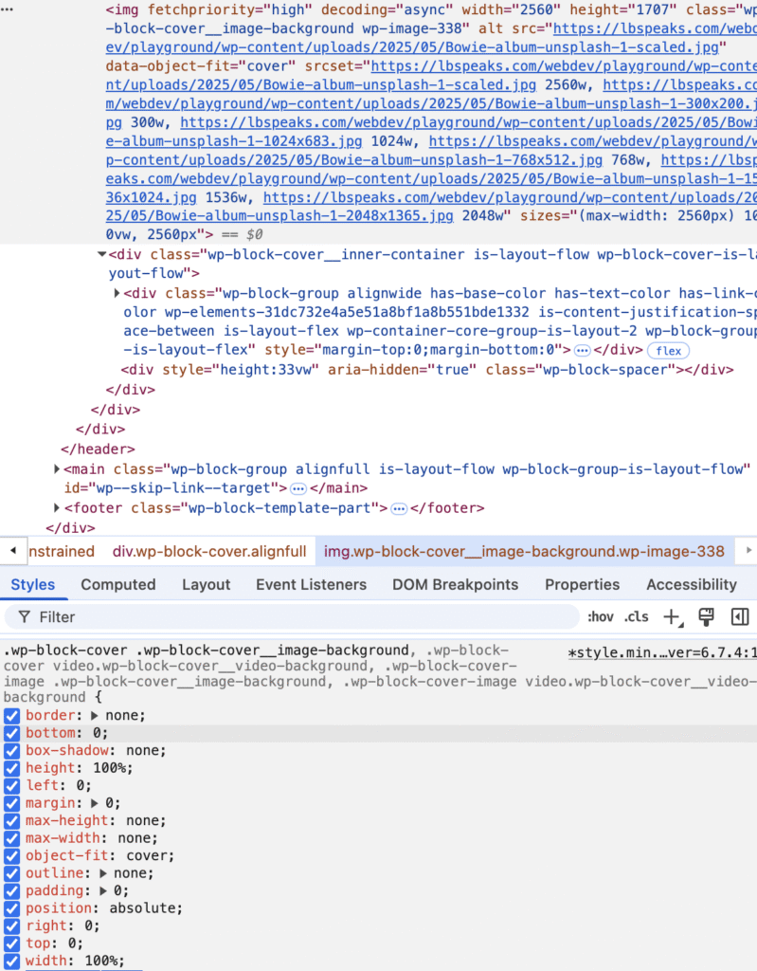Viewport: 757px width, 971px height.
Task: Select div.wp-block-cover.alignfull in breadcrumbs
Action: point(209,551)
